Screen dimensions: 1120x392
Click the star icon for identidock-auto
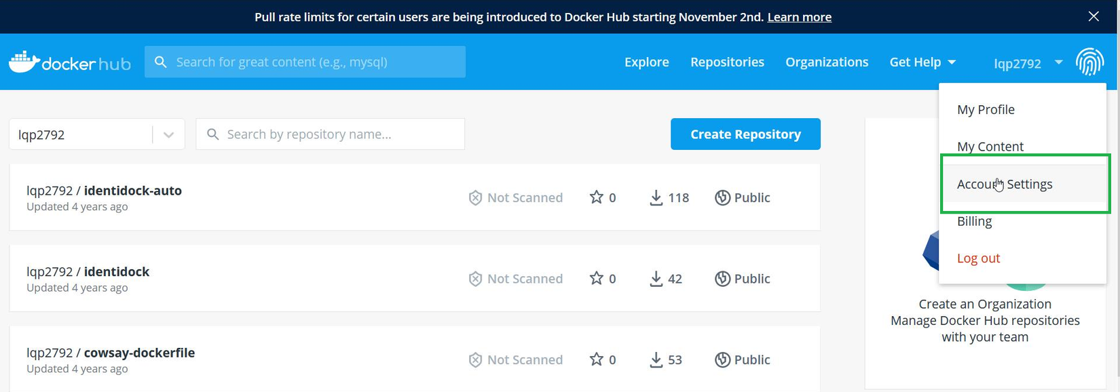click(x=596, y=197)
